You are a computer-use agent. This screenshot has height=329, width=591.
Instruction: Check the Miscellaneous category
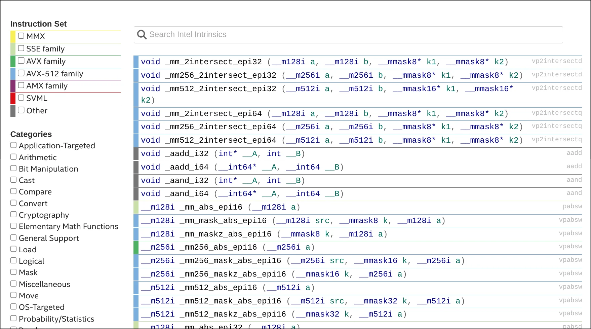(x=13, y=284)
